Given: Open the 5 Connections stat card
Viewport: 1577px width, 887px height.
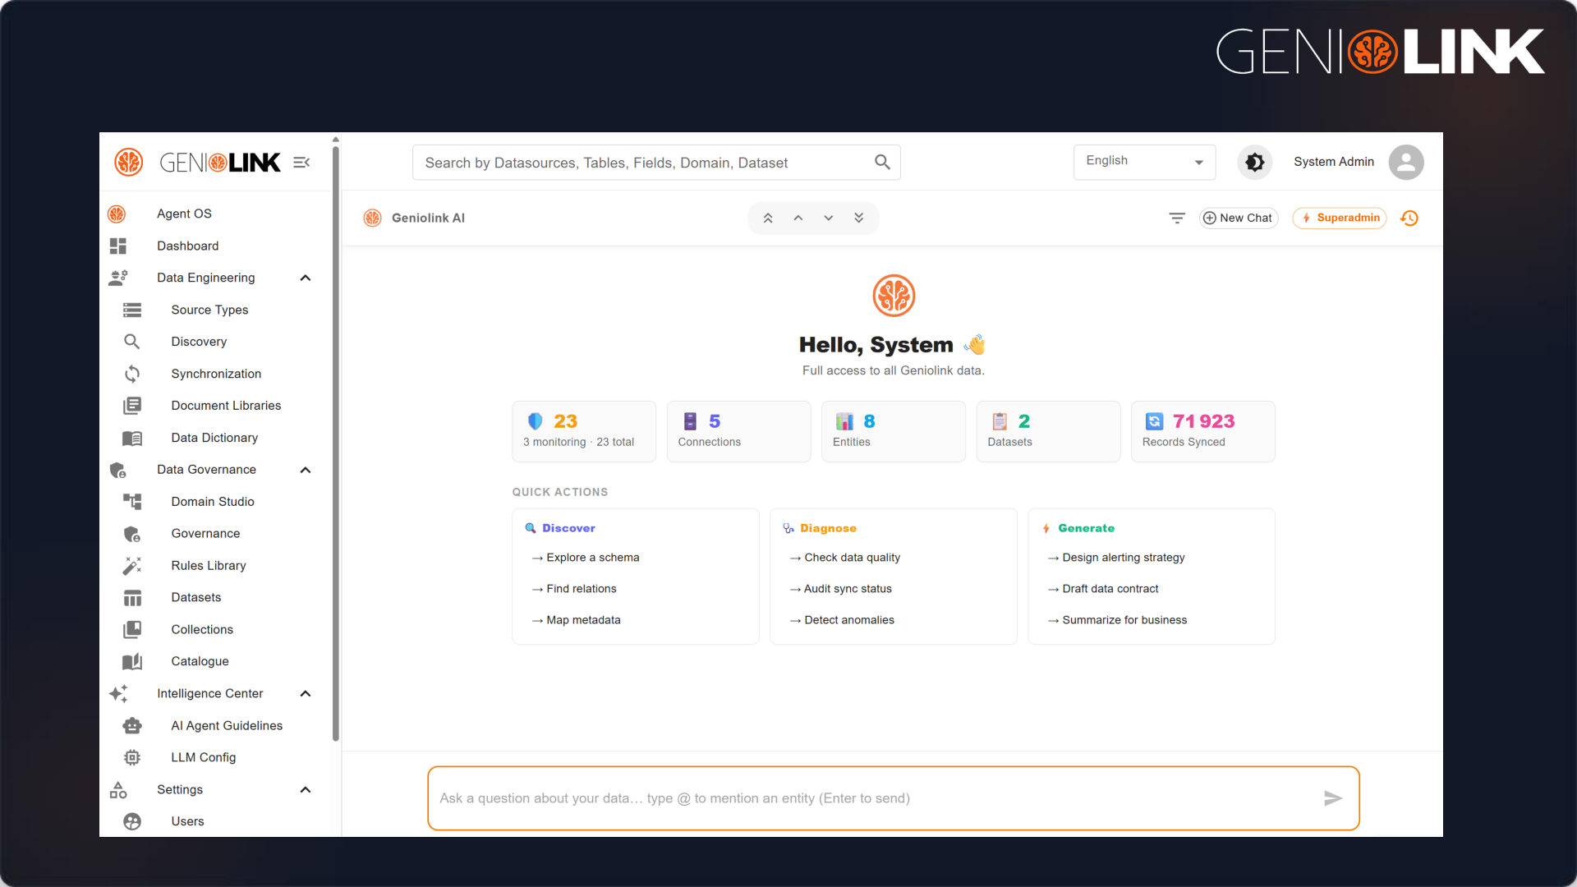Looking at the screenshot, I should [x=738, y=431].
